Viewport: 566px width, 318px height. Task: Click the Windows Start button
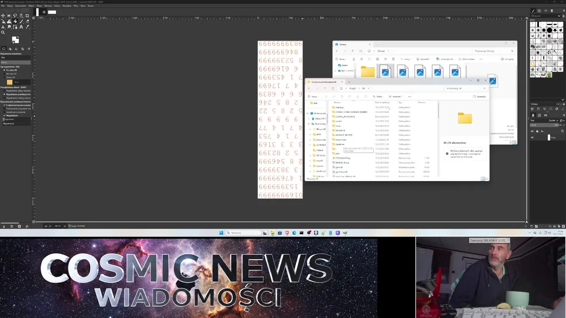click(221, 233)
